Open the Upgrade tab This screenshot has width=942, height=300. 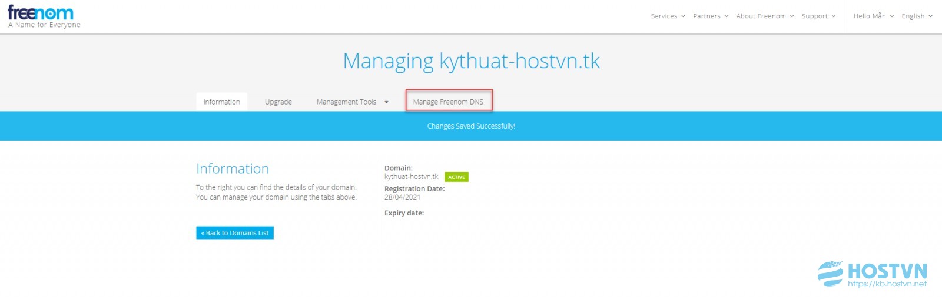click(x=278, y=102)
